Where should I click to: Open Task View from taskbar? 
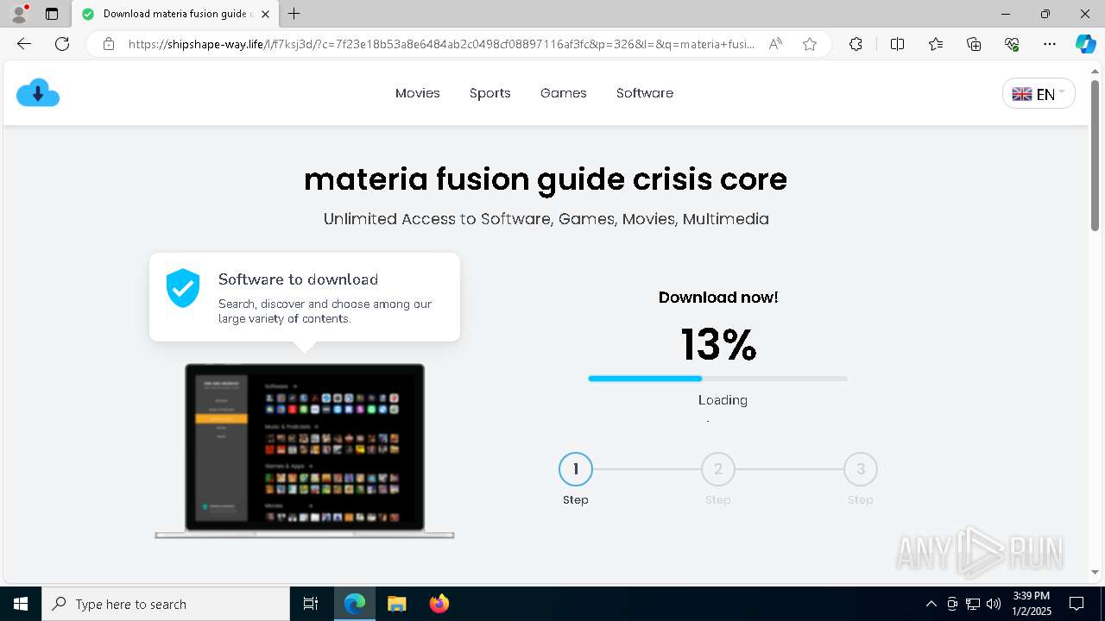tap(311, 604)
